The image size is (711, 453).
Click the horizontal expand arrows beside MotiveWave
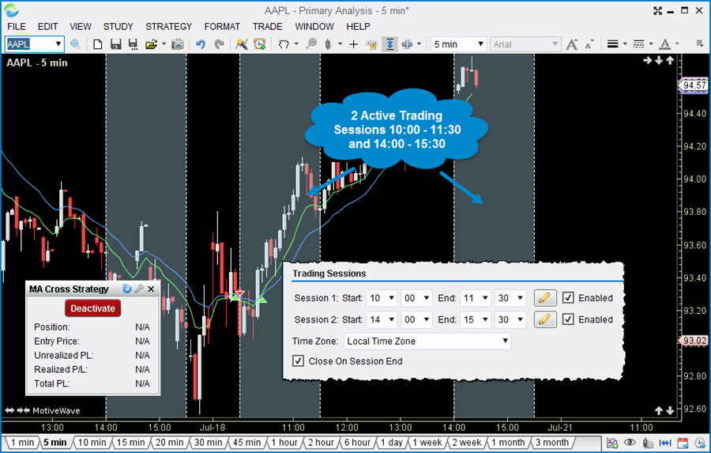click(x=9, y=410)
